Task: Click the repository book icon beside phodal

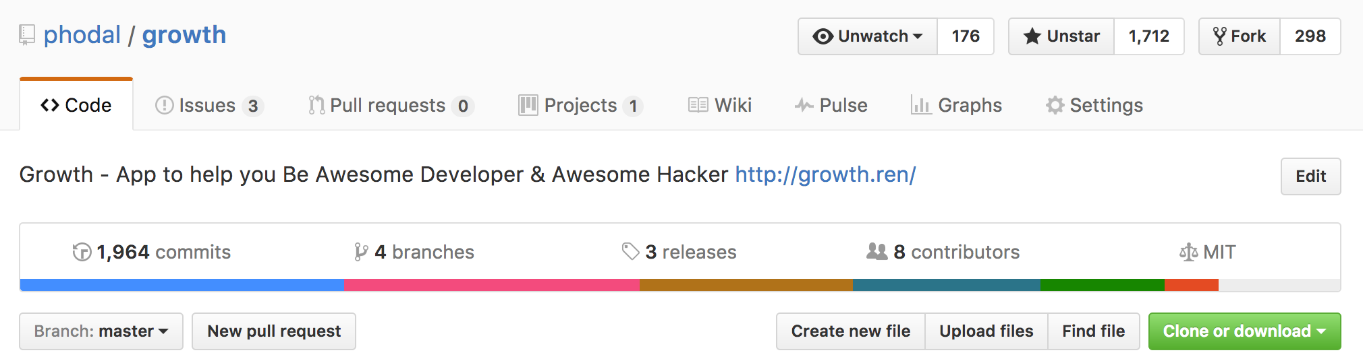Action: click(x=26, y=35)
